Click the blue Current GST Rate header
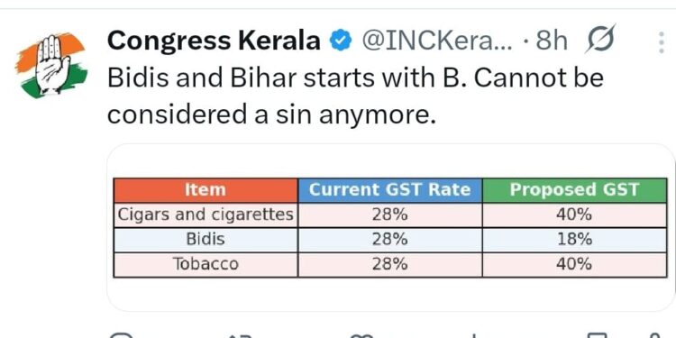The image size is (676, 338). [x=389, y=190]
